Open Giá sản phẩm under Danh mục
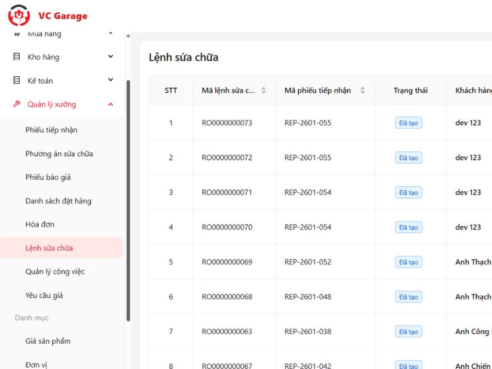Screen dimensions: 492x369 click(x=48, y=341)
